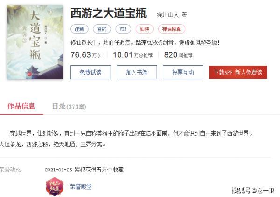This screenshot has height=197, width=280.
Task: Open the 仙侠 genre tag
Action: pos(145,29)
